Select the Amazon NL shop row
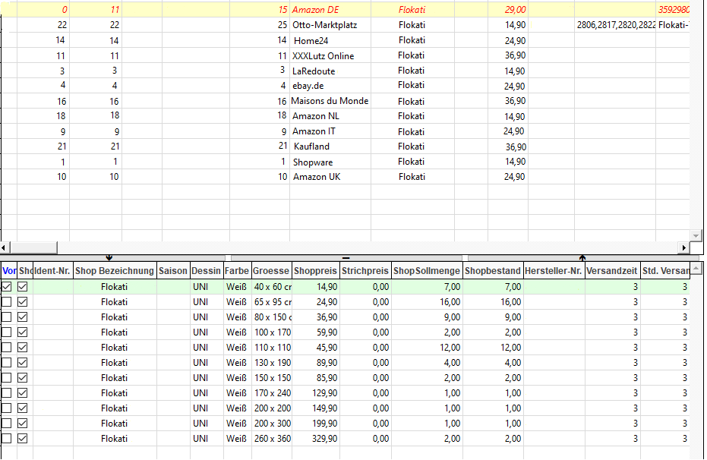The height and width of the screenshot is (460, 707). tap(345, 116)
